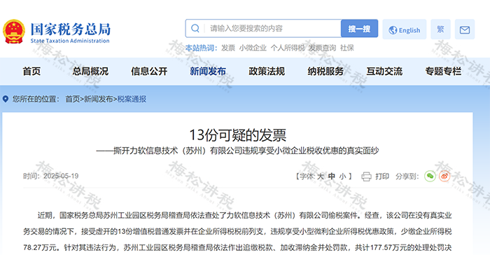Image resolution: width=490 pixels, height=255 pixels.
Task: Click breadcrumb link 首页
Action: point(73,99)
